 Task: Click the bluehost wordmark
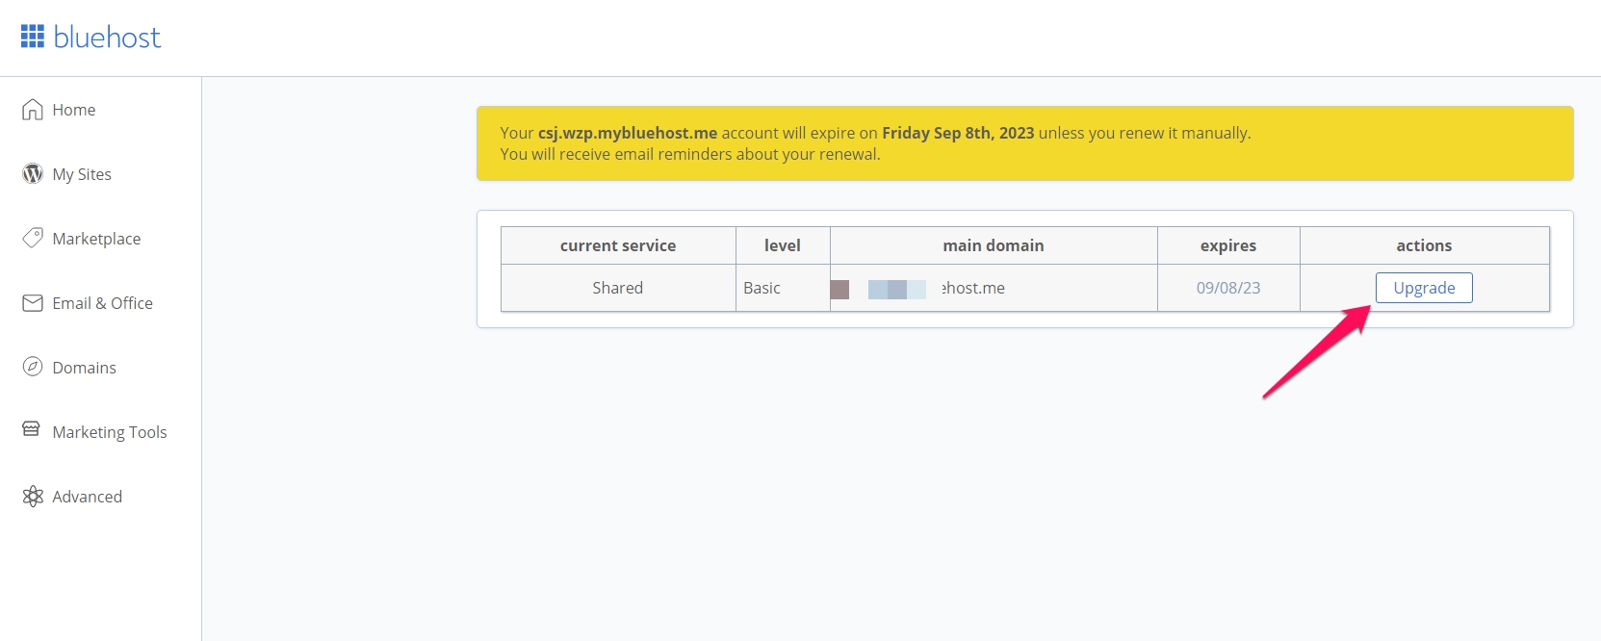point(107,38)
